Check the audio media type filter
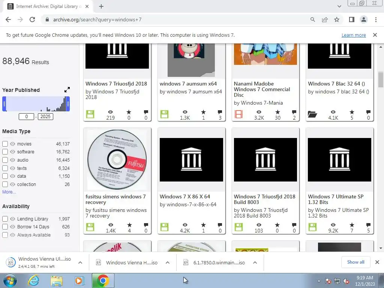The width and height of the screenshot is (384, 288). point(5,160)
